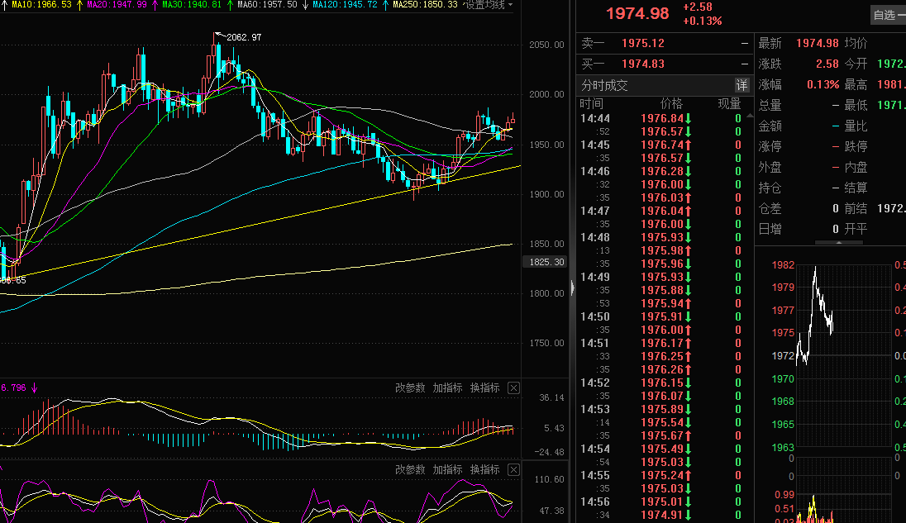
Task: Click 换指标 in the bottom indicator panel
Action: (x=484, y=469)
